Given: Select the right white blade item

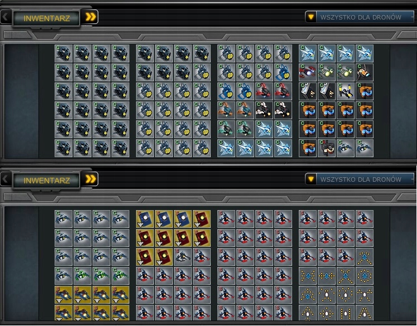Looking at the screenshot, I should [327, 91].
